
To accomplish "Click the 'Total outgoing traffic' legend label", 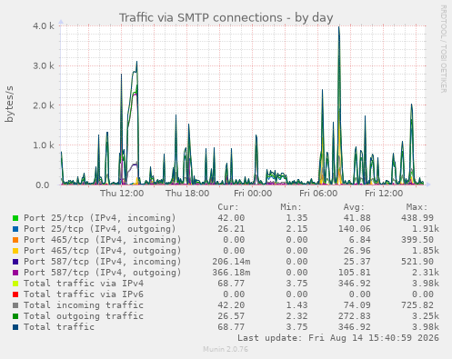I will point(84,316).
